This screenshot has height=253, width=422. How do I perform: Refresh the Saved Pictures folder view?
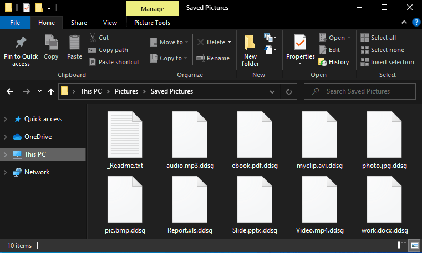(288, 91)
